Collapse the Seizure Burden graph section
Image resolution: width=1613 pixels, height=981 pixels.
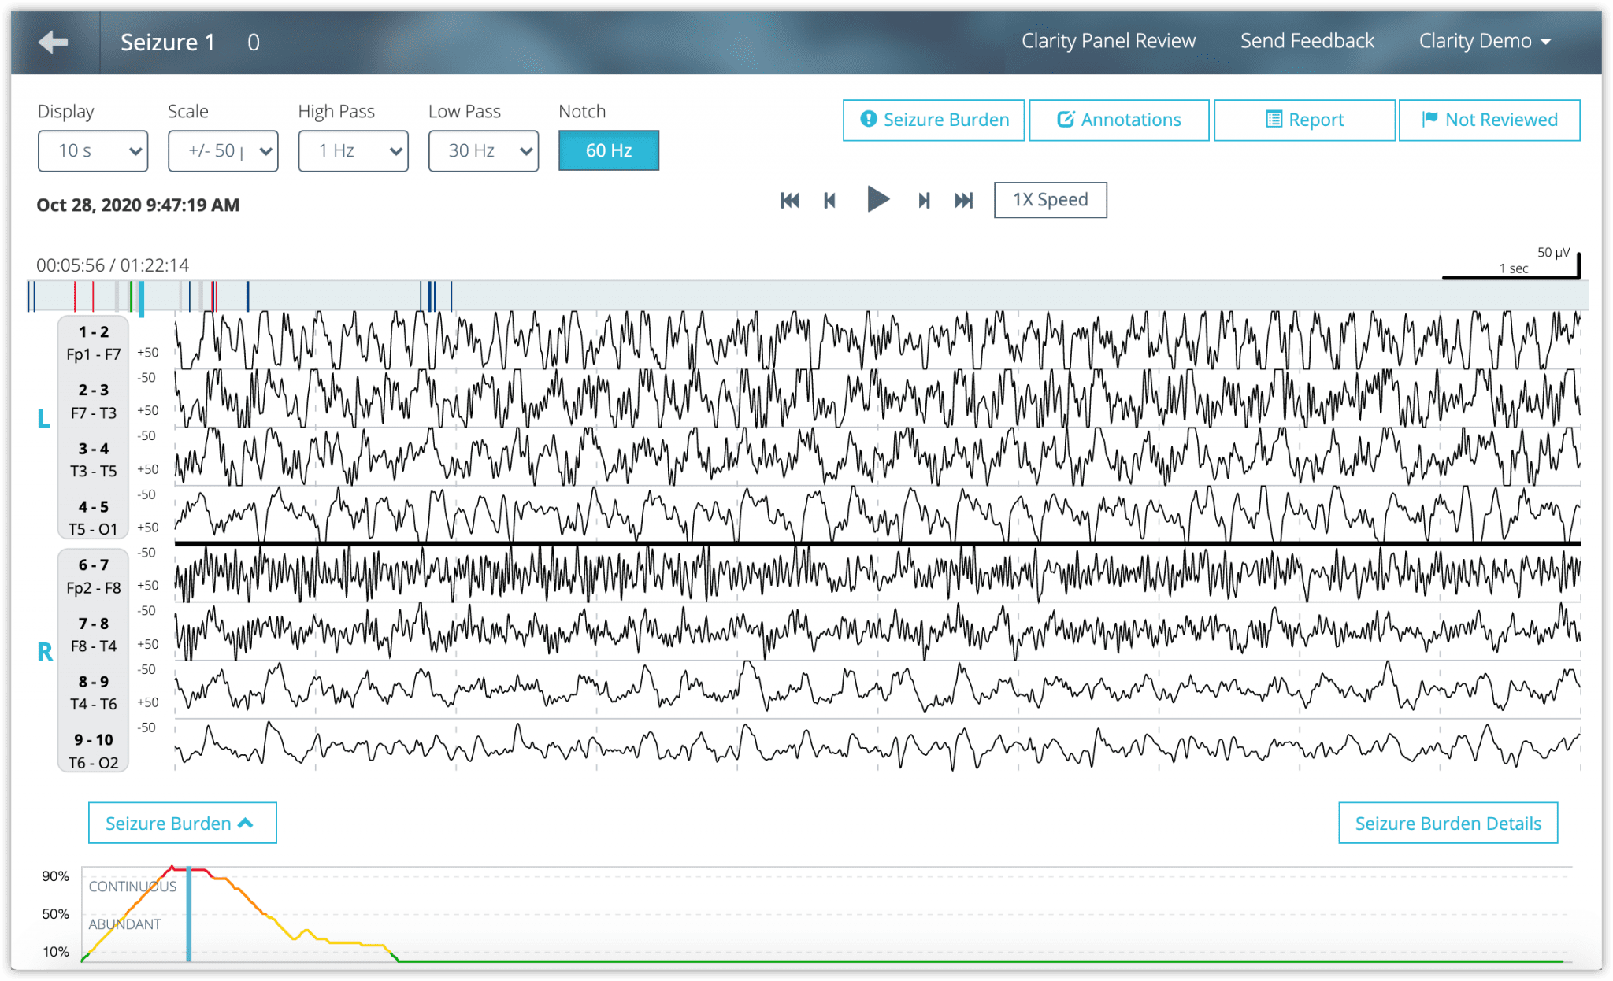point(182,823)
